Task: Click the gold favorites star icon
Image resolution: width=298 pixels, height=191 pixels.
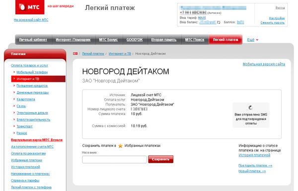Action: (x=120, y=146)
